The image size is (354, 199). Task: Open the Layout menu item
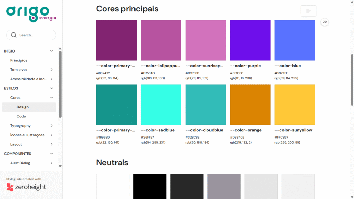pyautogui.click(x=16, y=144)
